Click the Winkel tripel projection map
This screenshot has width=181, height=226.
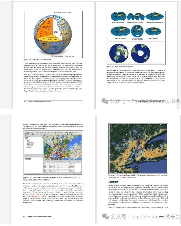tap(118, 16)
